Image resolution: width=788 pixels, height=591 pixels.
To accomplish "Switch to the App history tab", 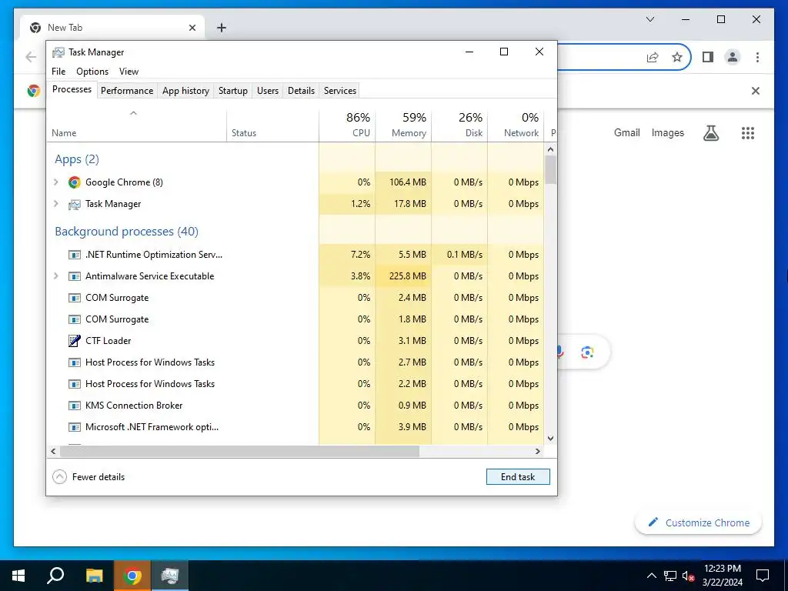I will click(x=185, y=91).
